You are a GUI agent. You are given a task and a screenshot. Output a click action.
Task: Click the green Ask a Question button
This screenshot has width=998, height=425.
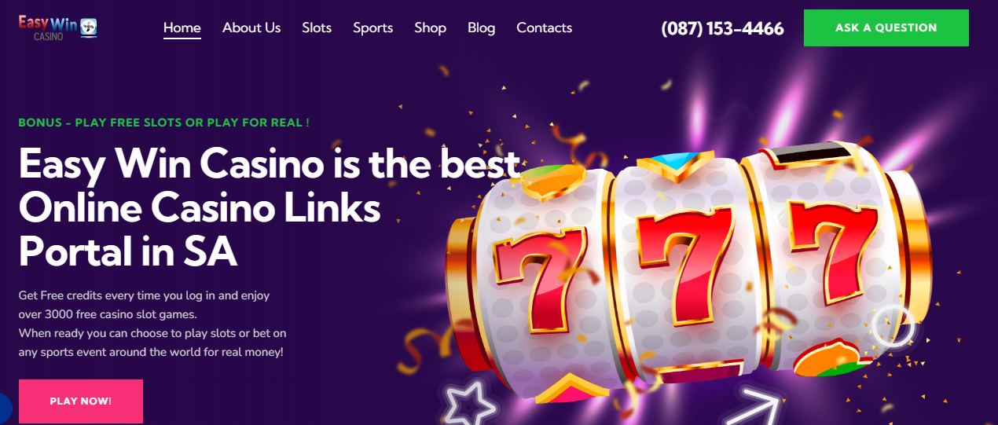(x=886, y=27)
